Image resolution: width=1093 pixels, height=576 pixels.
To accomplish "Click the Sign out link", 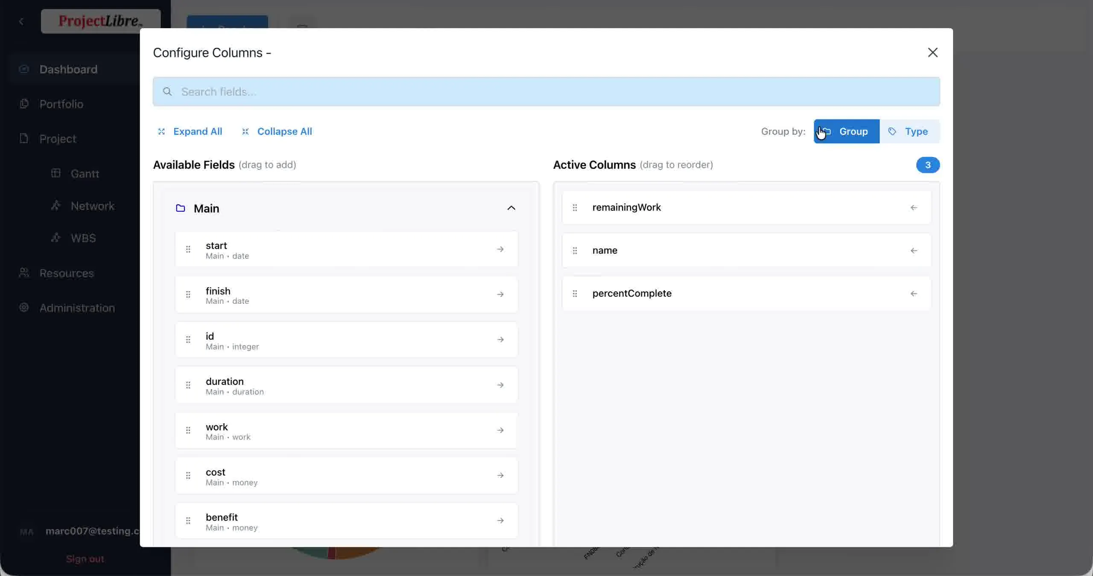I will pos(85,559).
